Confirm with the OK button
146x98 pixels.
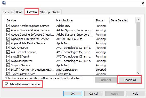(x=73, y=94)
